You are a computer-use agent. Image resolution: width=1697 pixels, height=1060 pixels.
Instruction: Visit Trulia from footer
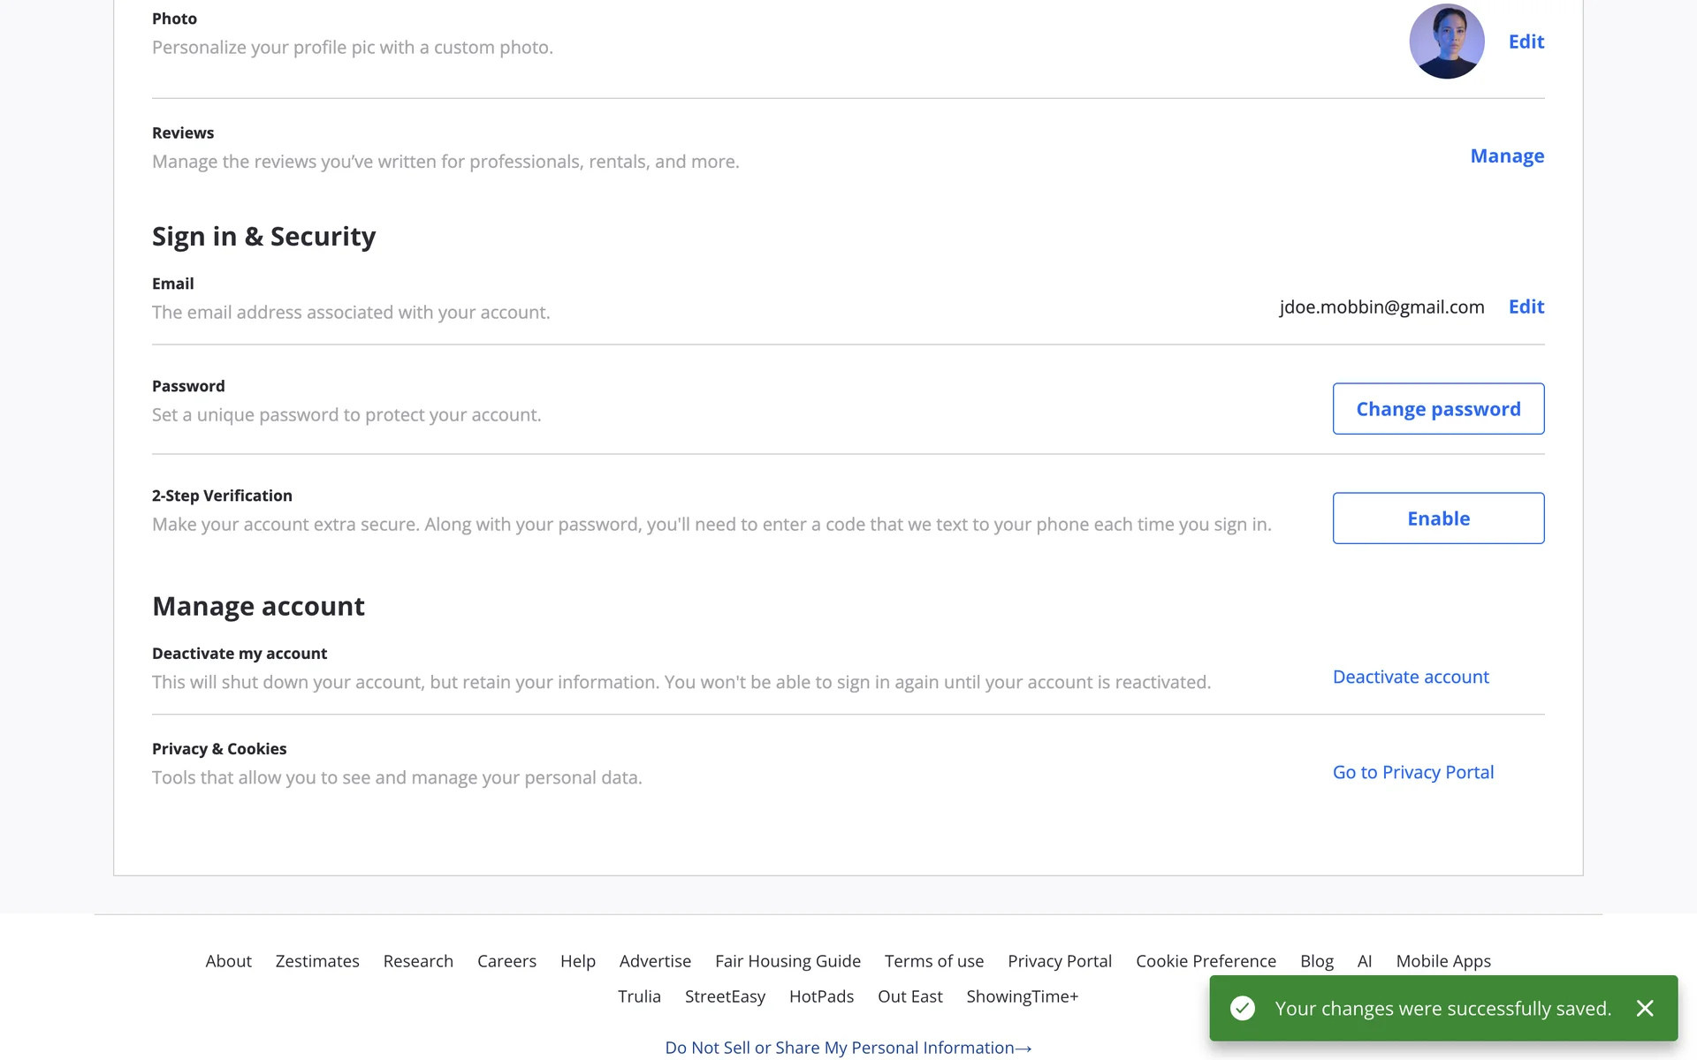639,996
